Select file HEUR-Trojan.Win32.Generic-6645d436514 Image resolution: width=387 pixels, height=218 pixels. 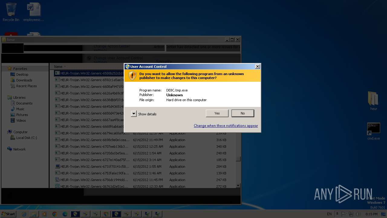(x=89, y=107)
